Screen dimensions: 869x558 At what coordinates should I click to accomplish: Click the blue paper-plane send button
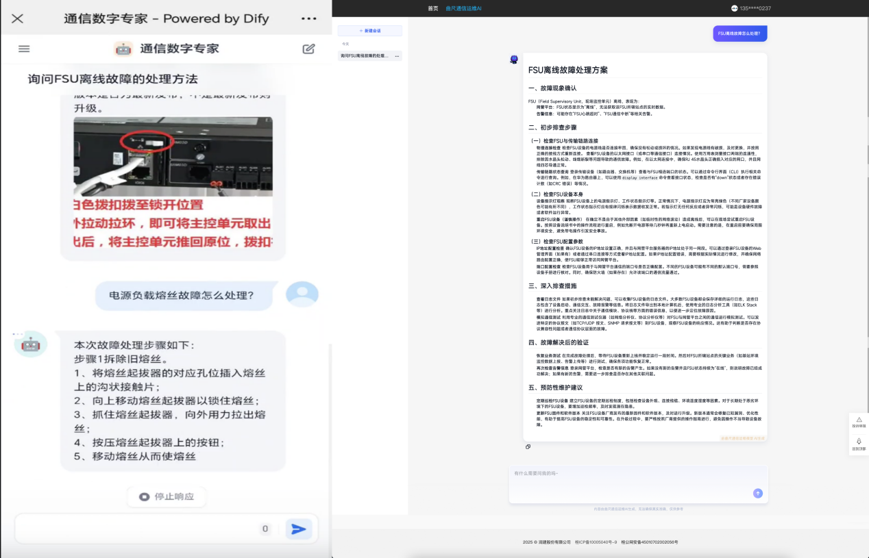click(x=298, y=529)
